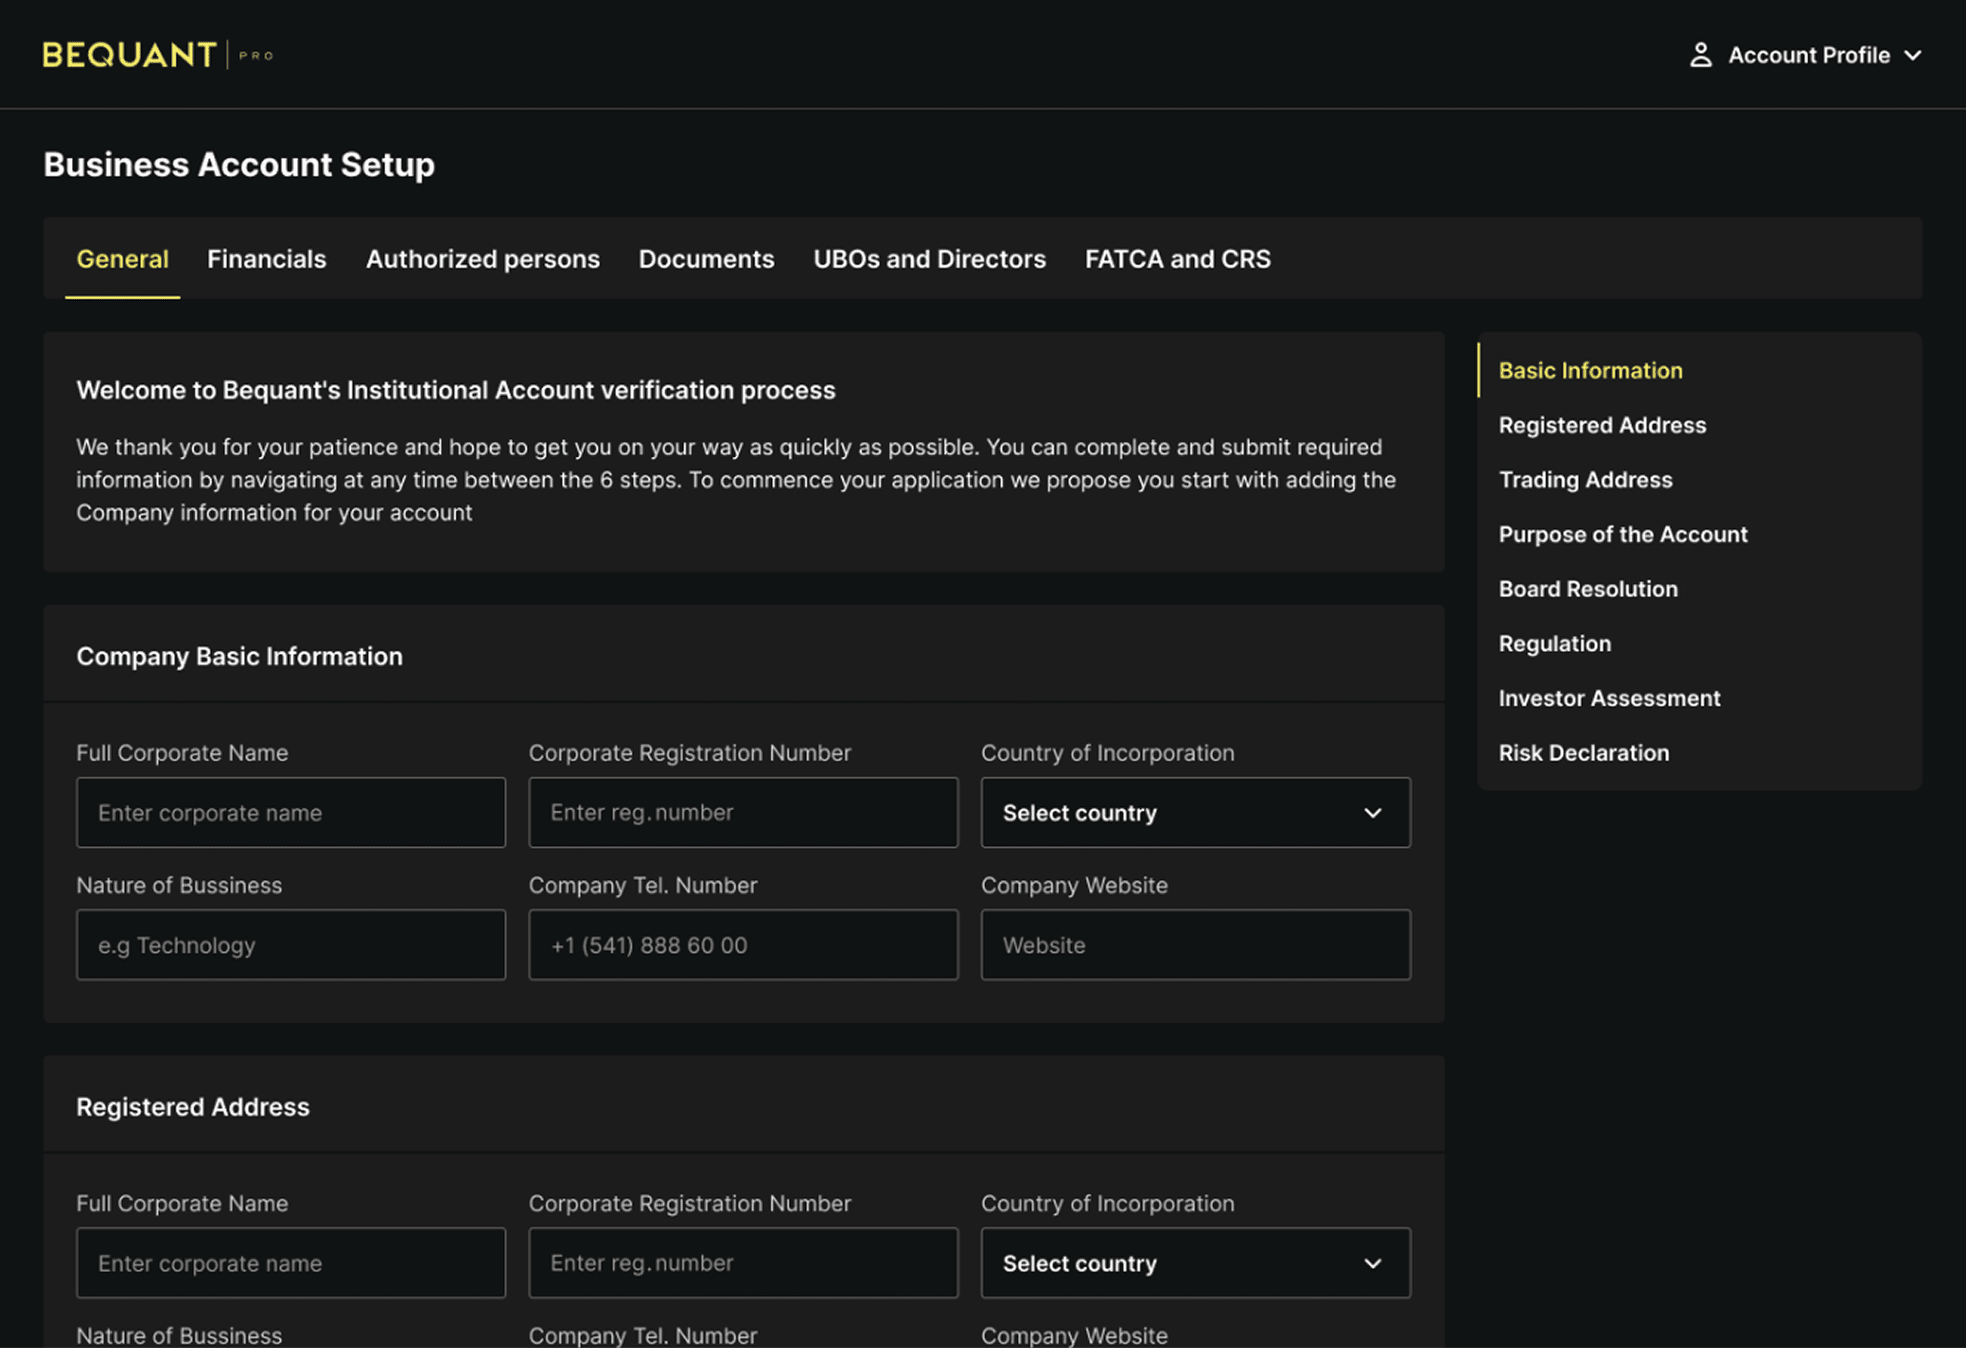Click the Enter corporate name field
1966x1348 pixels.
point(290,813)
